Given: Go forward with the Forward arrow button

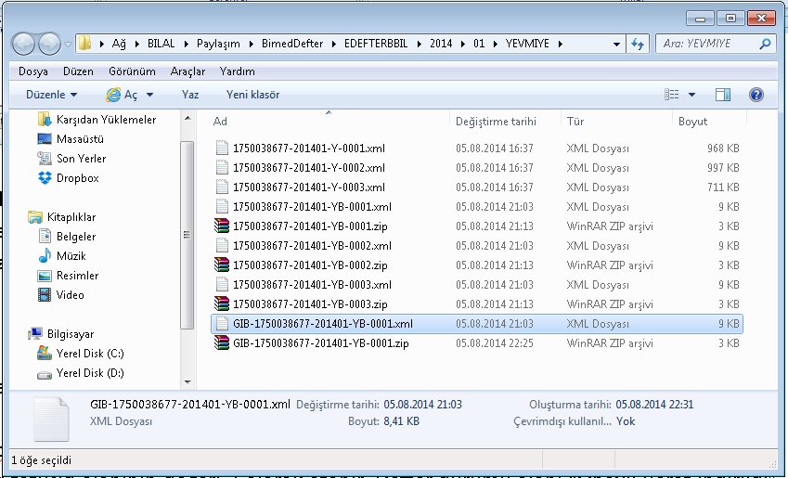Looking at the screenshot, I should pos(49,45).
